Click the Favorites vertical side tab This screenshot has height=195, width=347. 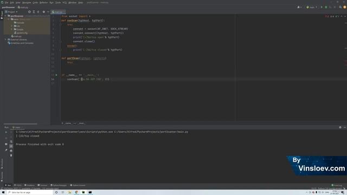(x=2, y=177)
